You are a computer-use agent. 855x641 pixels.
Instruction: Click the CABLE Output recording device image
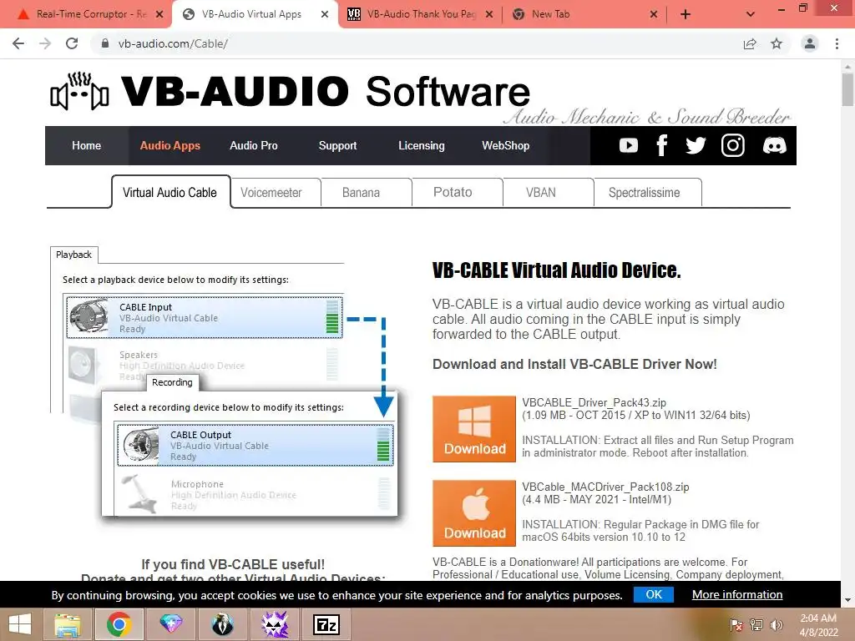pyautogui.click(x=139, y=446)
